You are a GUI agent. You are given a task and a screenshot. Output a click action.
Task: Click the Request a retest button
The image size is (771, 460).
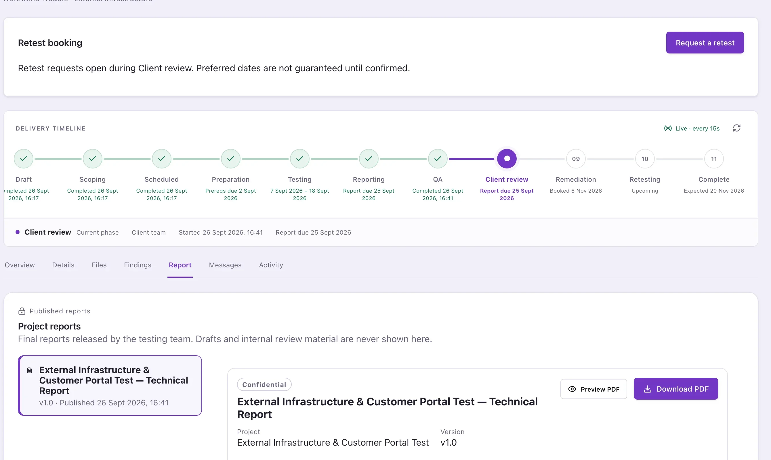click(705, 43)
